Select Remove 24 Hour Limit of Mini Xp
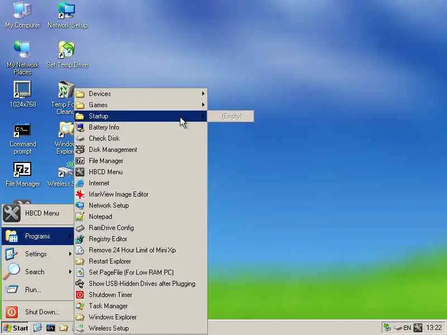 tap(141, 250)
